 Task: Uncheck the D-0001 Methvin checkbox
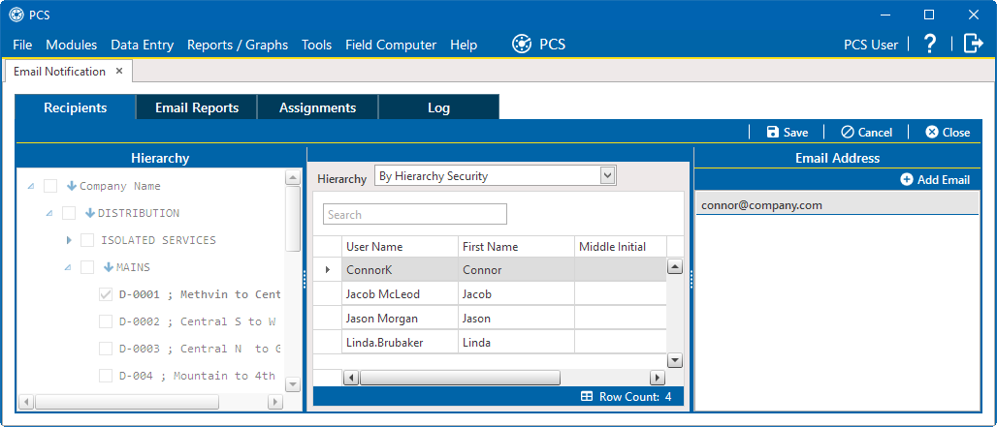click(x=106, y=294)
